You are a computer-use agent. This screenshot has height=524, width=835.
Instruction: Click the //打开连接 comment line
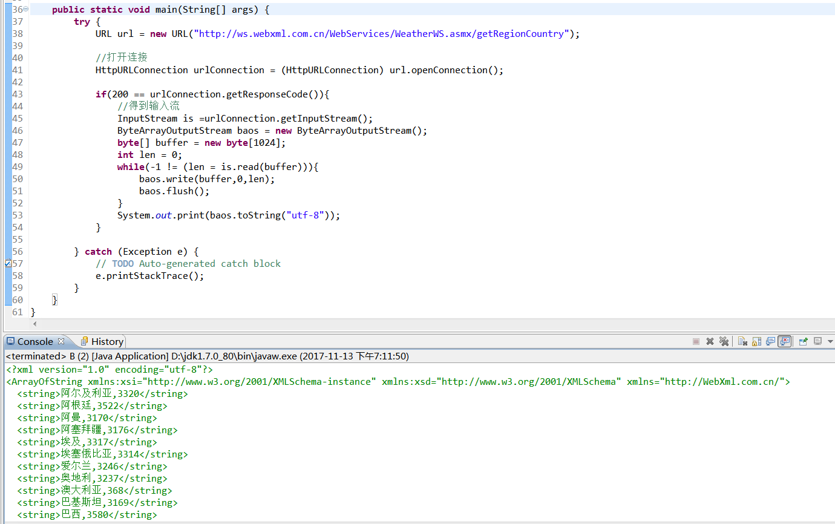click(x=122, y=58)
